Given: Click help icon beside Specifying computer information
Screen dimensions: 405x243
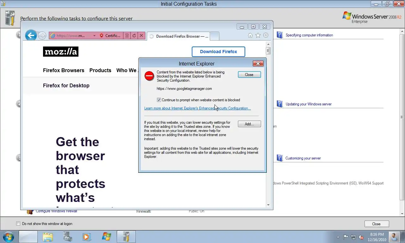Looking at the screenshot, I should click(x=279, y=35).
